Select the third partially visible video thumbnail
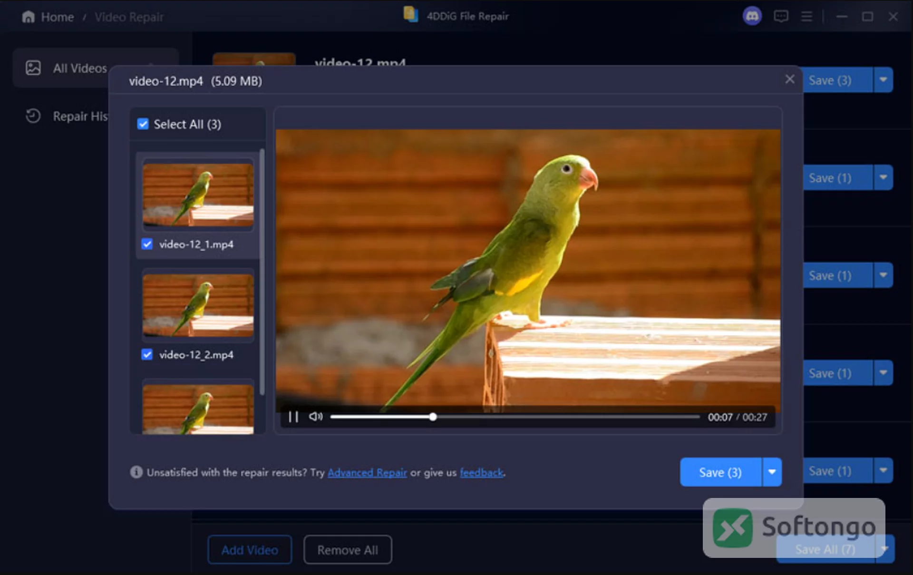Viewport: 913px width, 575px height. pyautogui.click(x=198, y=409)
